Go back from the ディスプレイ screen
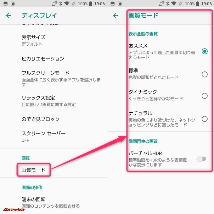The image size is (214, 214). 8,15
